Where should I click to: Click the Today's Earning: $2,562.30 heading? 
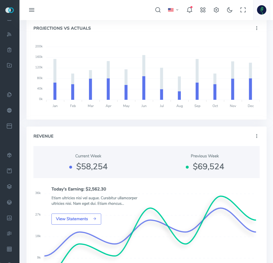[x=79, y=189]
